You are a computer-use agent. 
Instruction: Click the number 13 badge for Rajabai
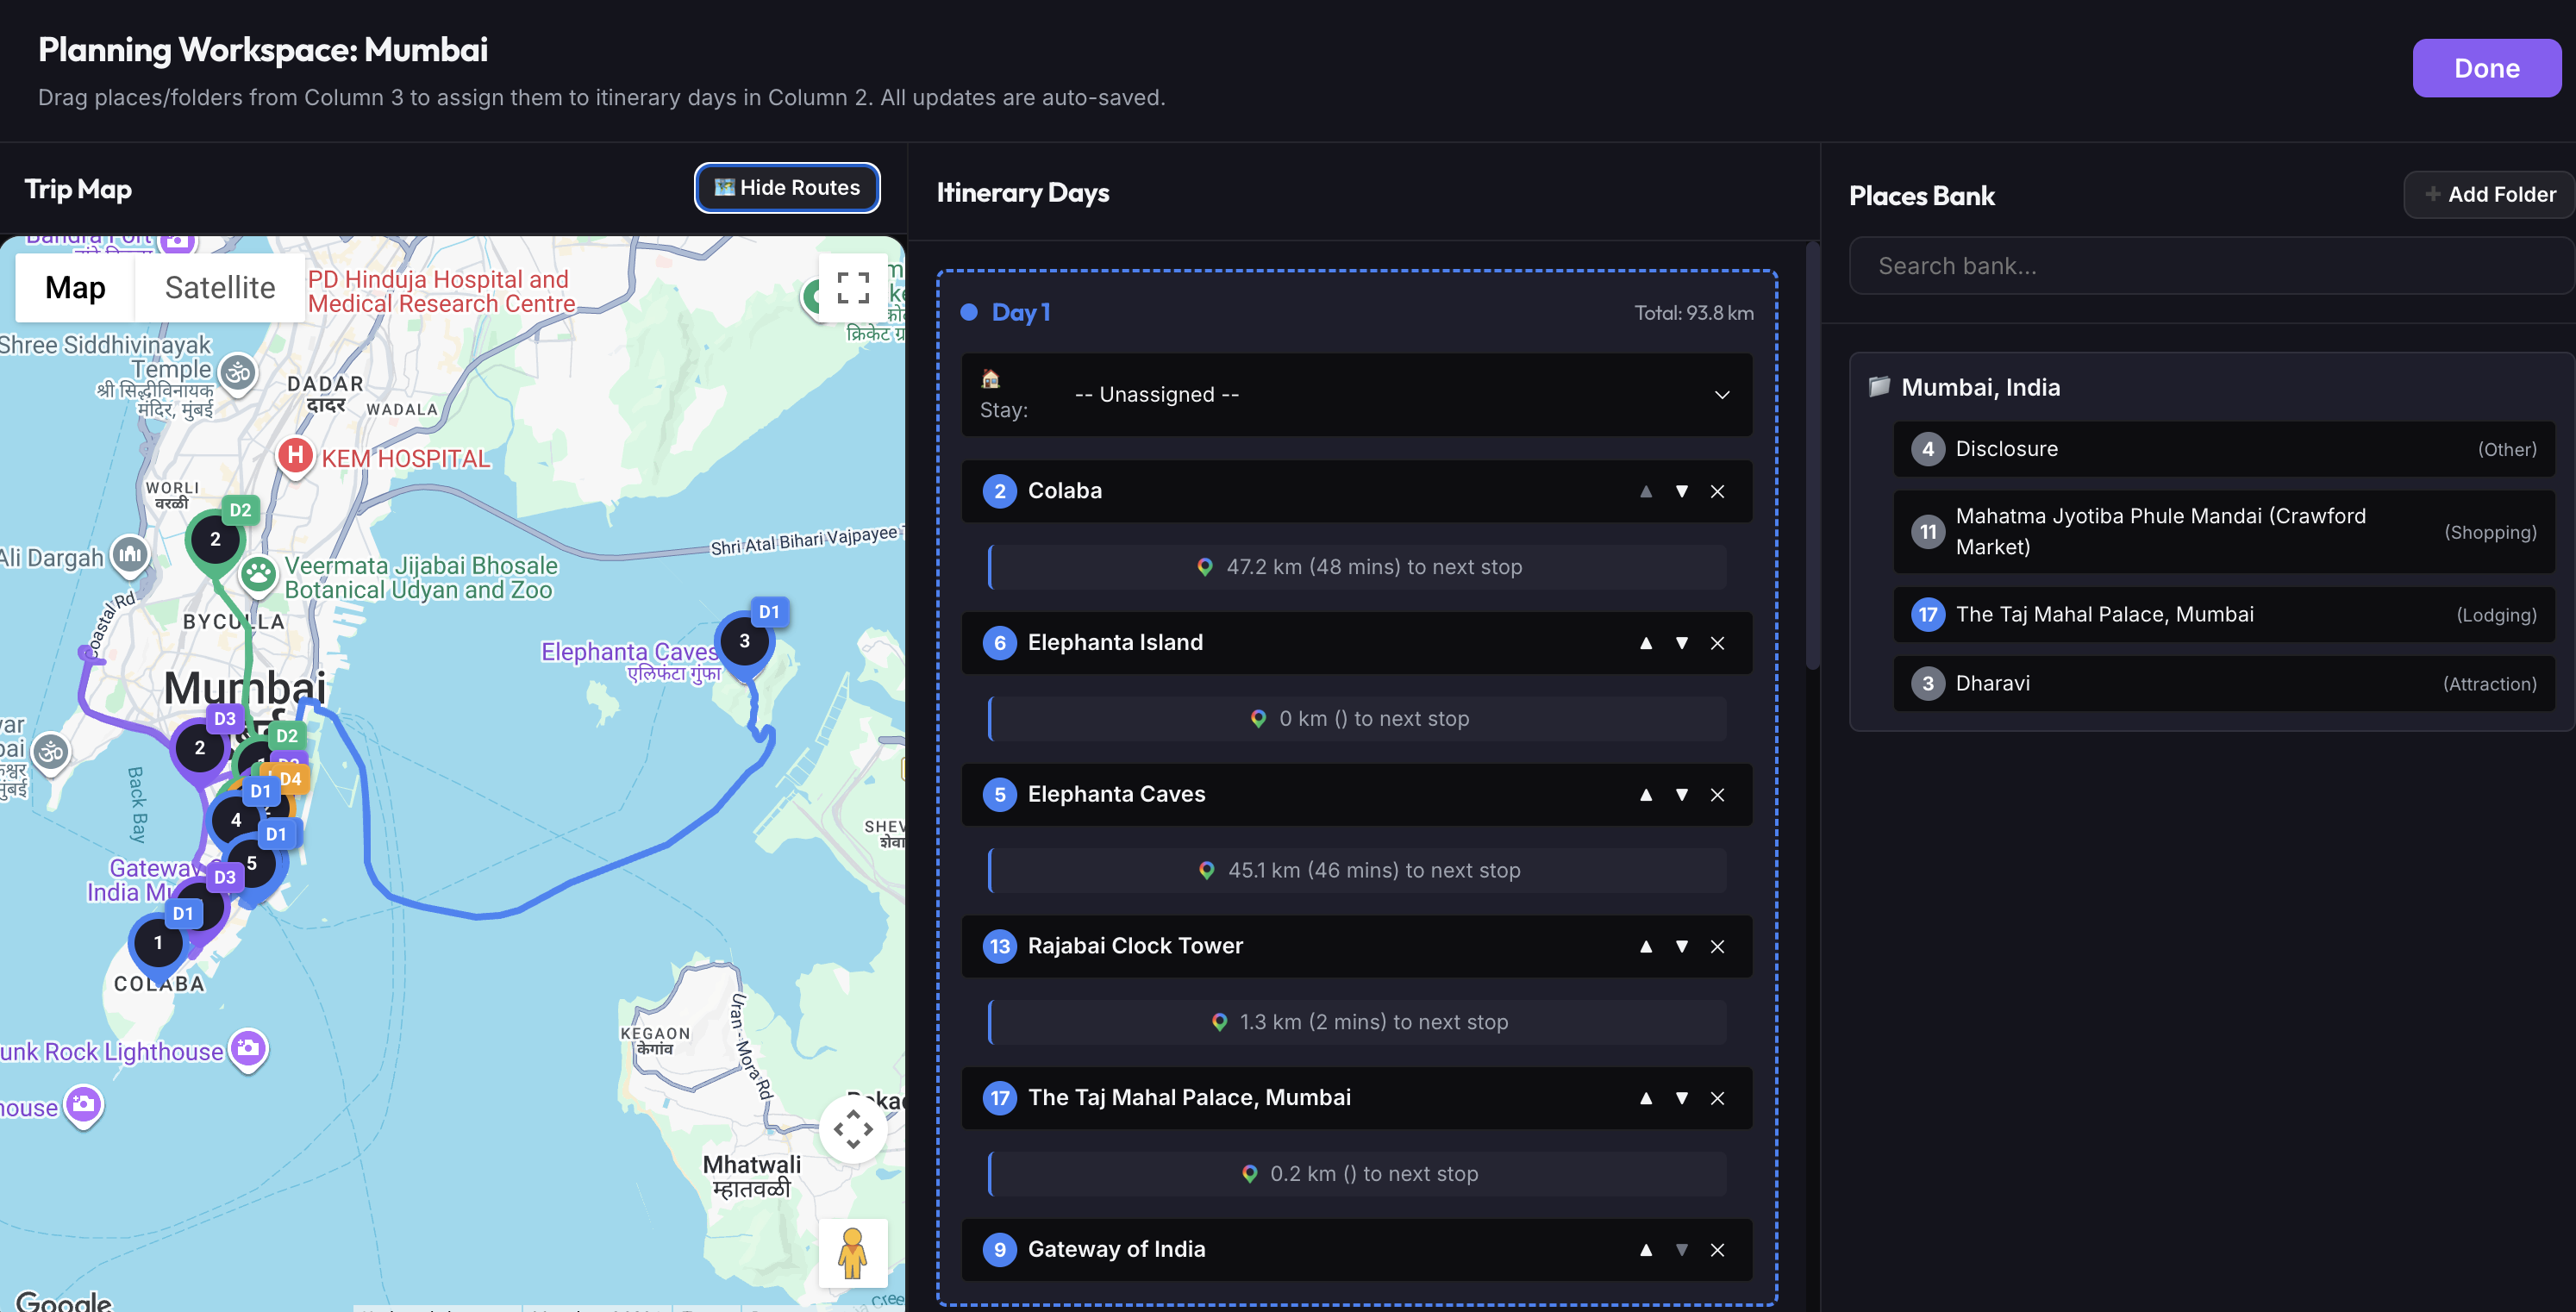point(999,946)
